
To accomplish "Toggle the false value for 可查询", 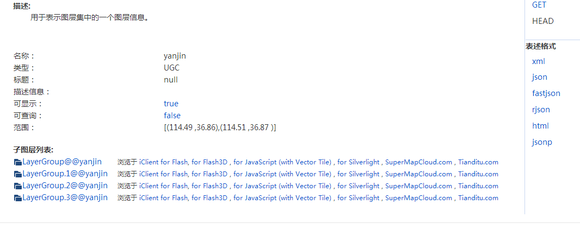I will (x=172, y=116).
